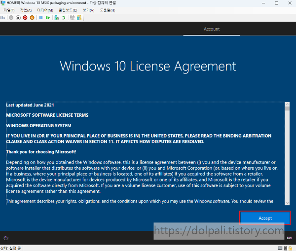Shut down the VM using the red power icon
The width and height of the screenshot is (296, 251).
click(25, 18)
